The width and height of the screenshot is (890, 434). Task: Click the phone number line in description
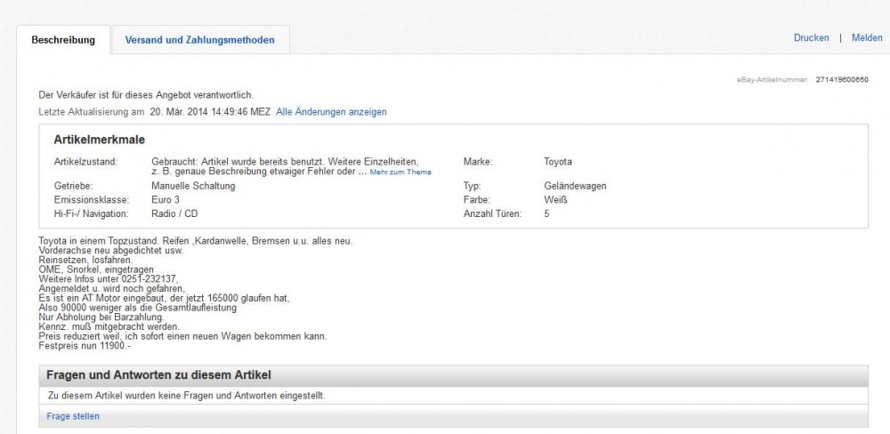coord(109,278)
